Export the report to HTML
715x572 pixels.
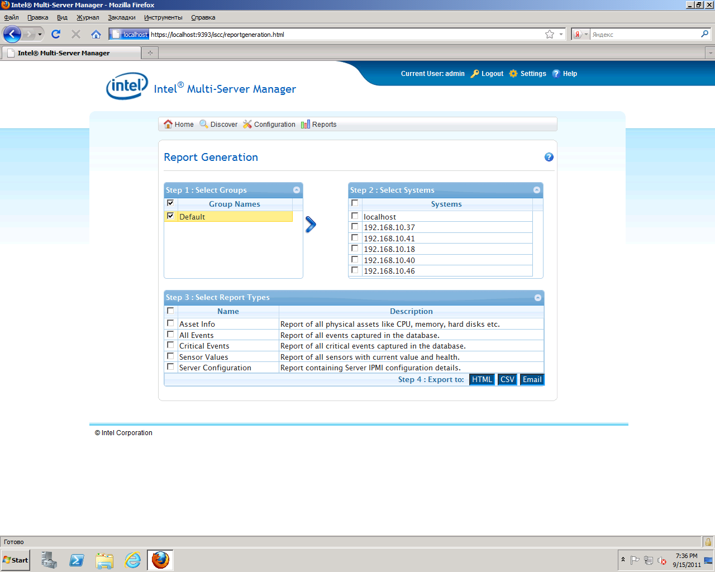click(x=482, y=380)
